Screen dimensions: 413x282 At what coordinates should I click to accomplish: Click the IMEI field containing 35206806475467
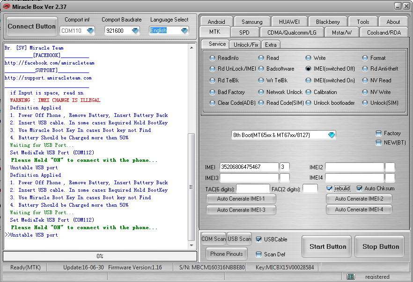[249, 167]
